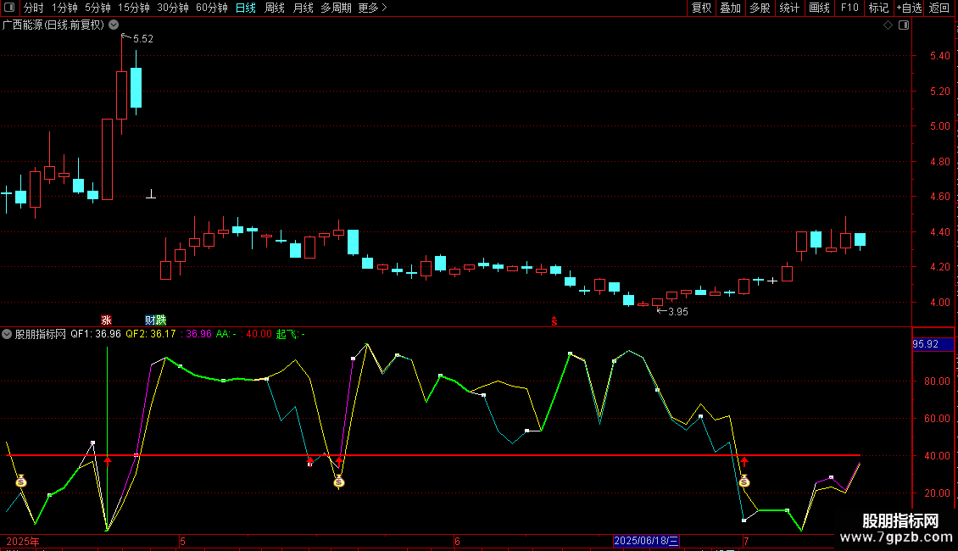Click the QF1: 36.96 indicator value

tap(96, 334)
